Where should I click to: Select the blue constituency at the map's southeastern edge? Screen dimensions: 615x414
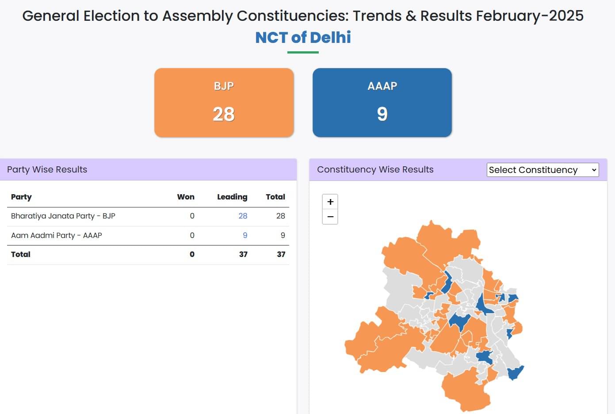515,372
